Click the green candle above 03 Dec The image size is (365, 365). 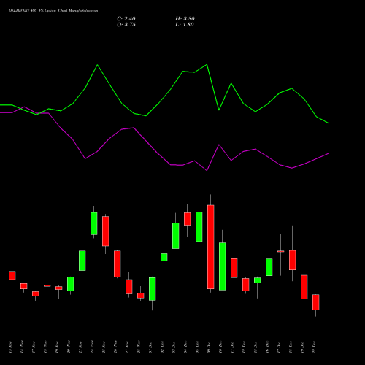pos(176,236)
